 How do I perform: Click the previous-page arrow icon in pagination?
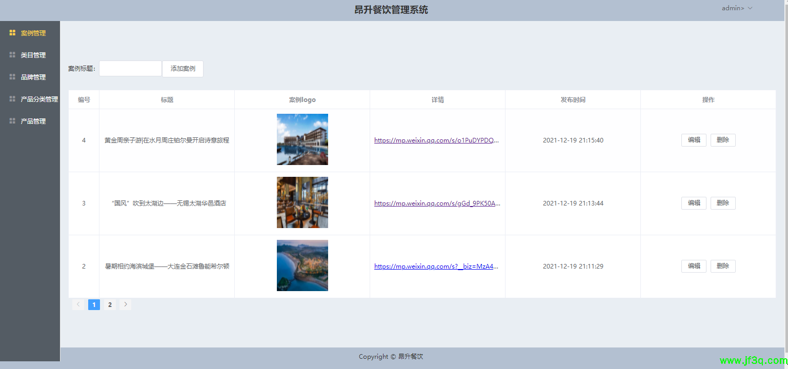pyautogui.click(x=78, y=304)
